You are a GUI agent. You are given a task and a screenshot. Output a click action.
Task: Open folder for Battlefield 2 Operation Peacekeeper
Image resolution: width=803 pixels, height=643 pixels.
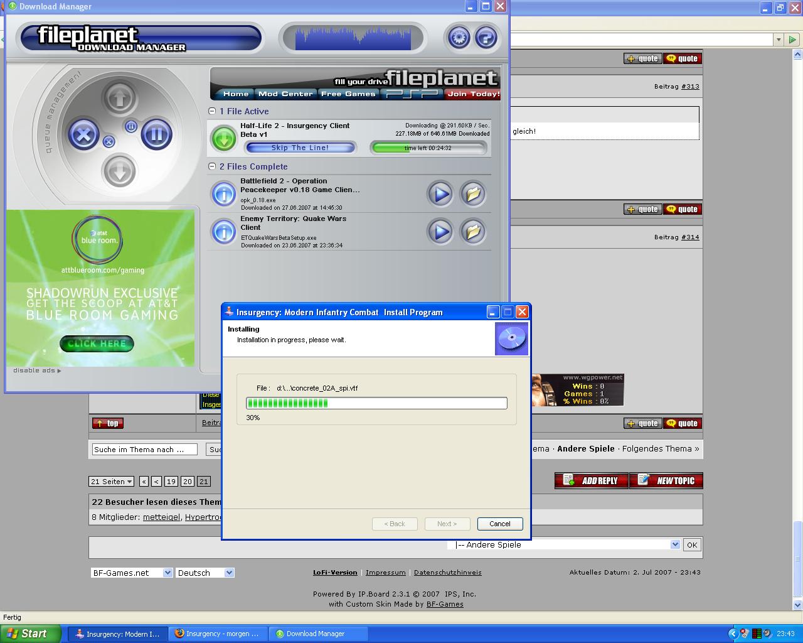[x=473, y=194]
